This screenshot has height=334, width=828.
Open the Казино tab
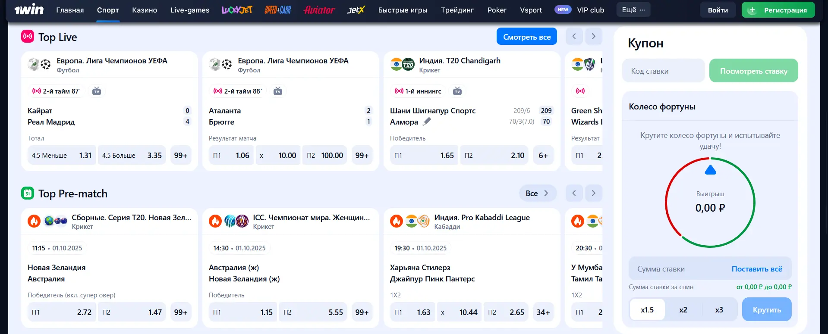pos(145,10)
